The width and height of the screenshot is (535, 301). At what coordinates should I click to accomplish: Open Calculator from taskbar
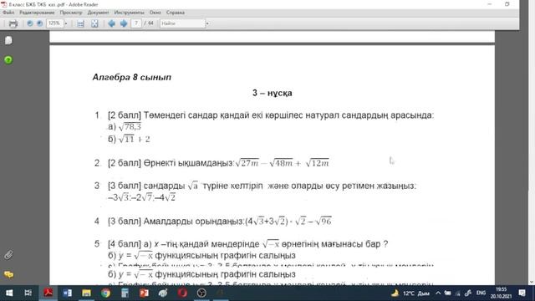point(125,293)
